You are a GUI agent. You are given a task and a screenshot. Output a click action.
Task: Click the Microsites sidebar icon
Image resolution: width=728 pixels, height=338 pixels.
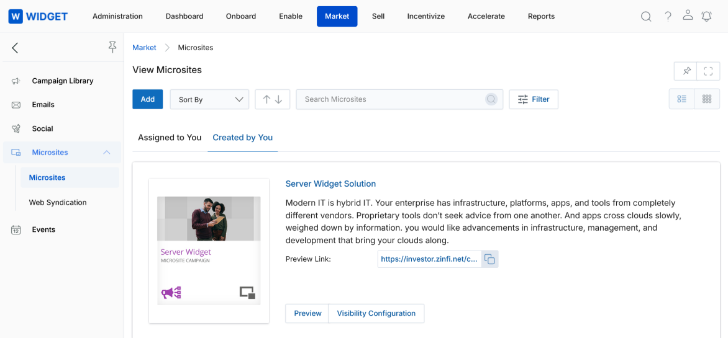click(16, 152)
